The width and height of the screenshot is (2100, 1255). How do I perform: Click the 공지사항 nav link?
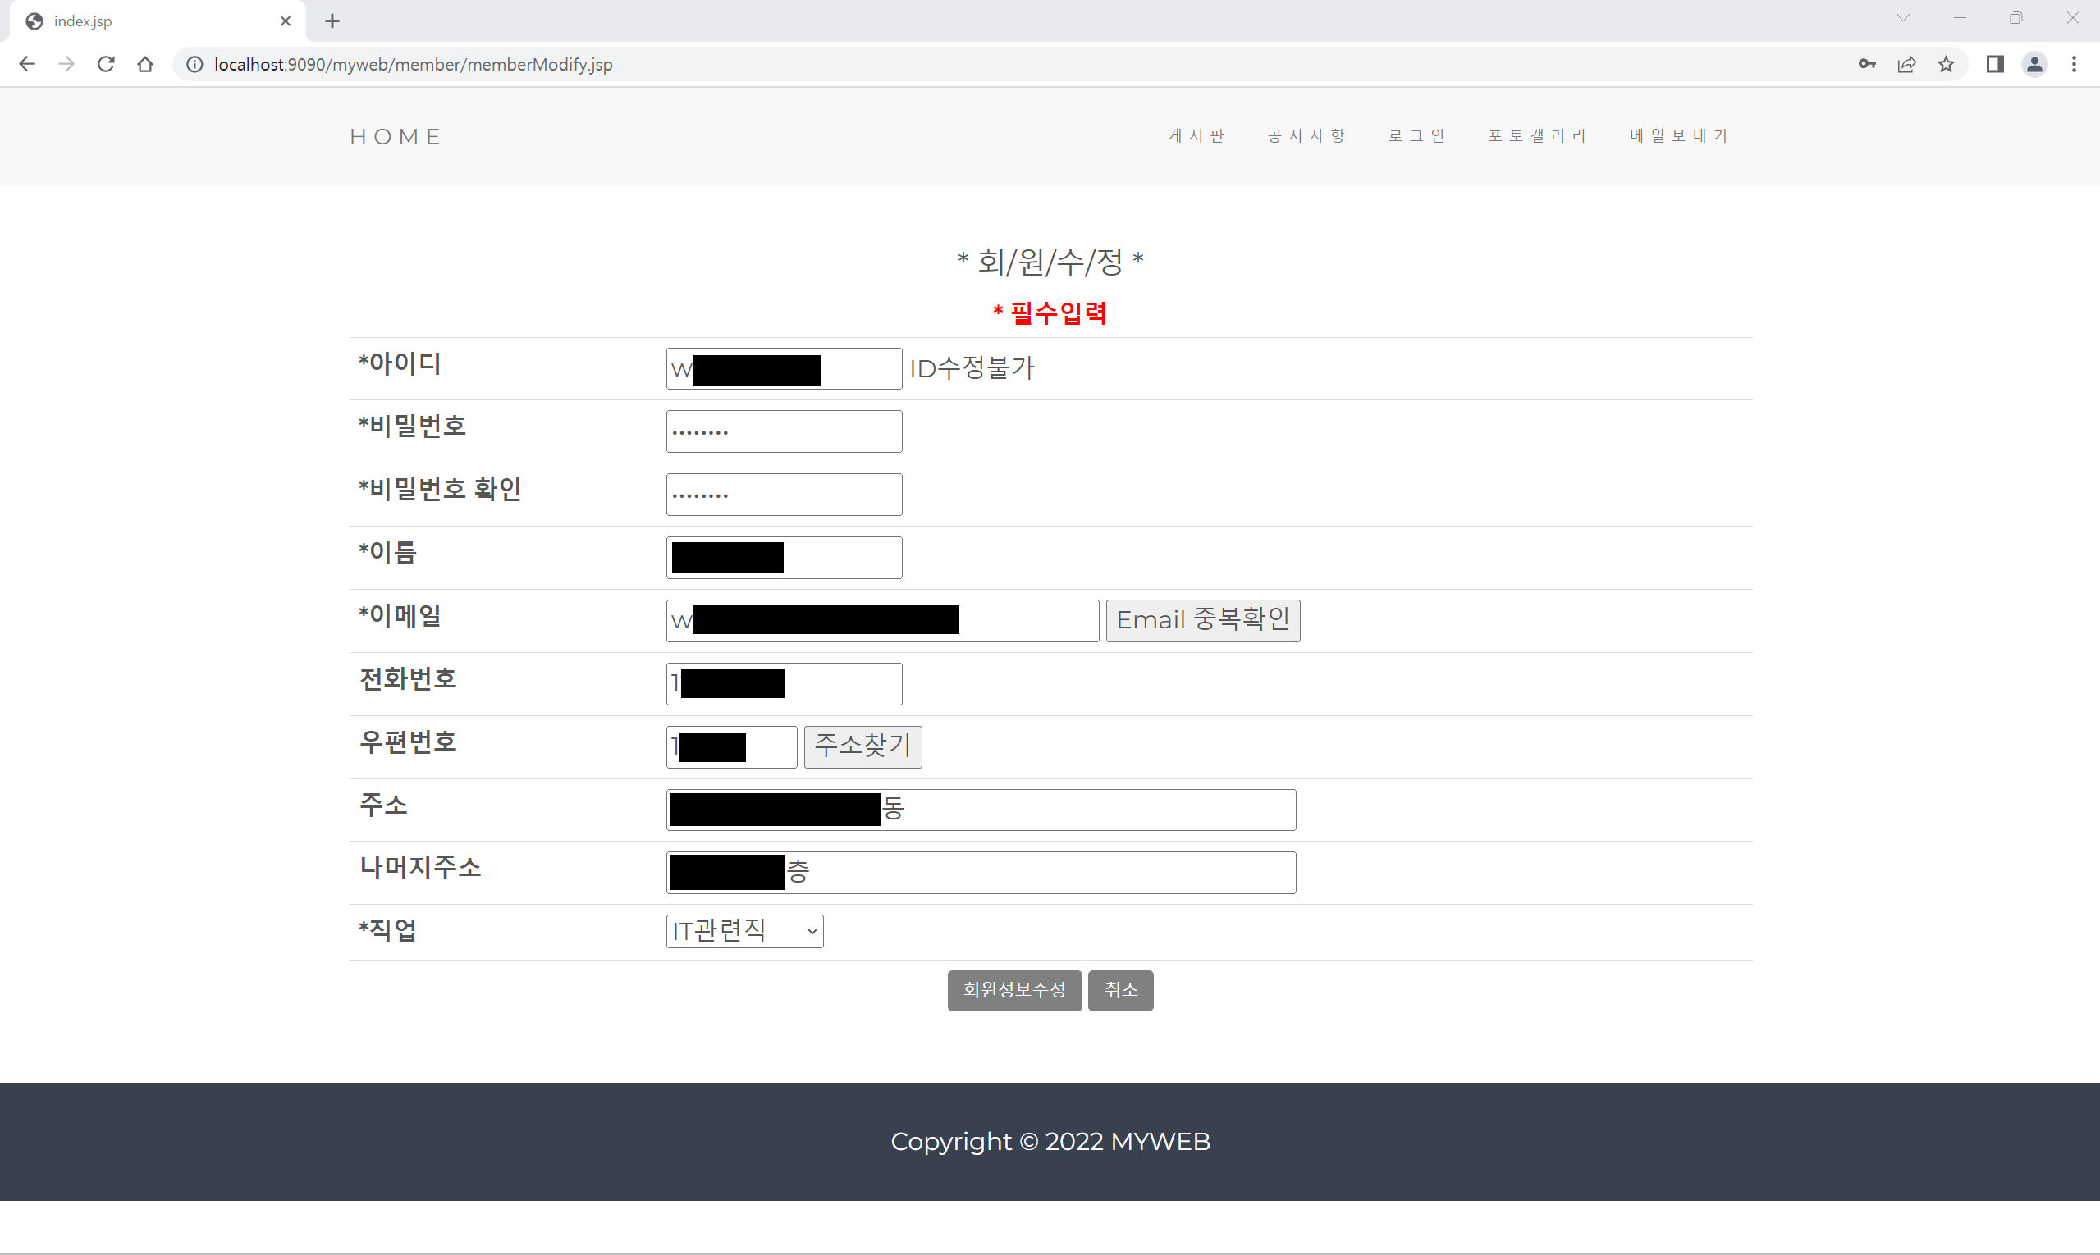(1306, 135)
